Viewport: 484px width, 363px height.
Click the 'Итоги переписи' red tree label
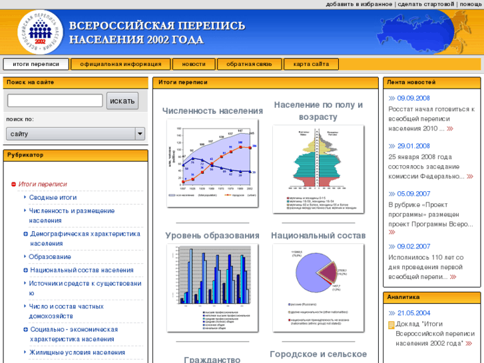click(43, 184)
